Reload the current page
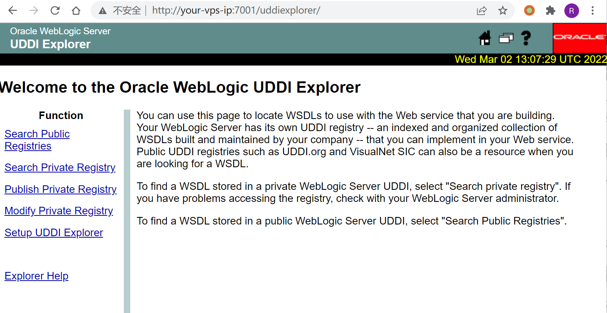 (x=55, y=11)
